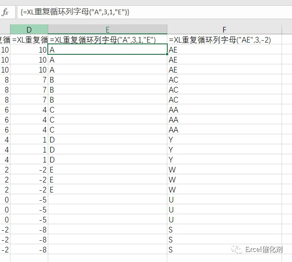Click the active cell containing A
This screenshot has height=262, width=292.
pos(107,50)
